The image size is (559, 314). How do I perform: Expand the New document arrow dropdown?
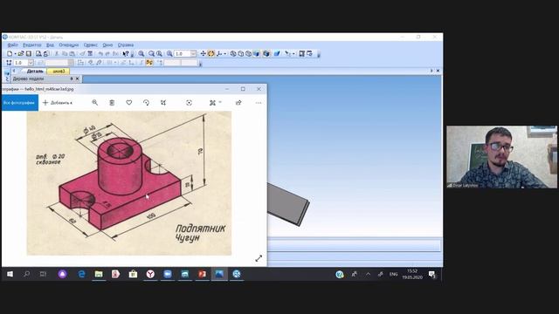click(15, 54)
